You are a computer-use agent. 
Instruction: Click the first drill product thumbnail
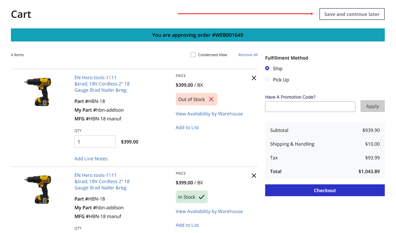pos(38,92)
